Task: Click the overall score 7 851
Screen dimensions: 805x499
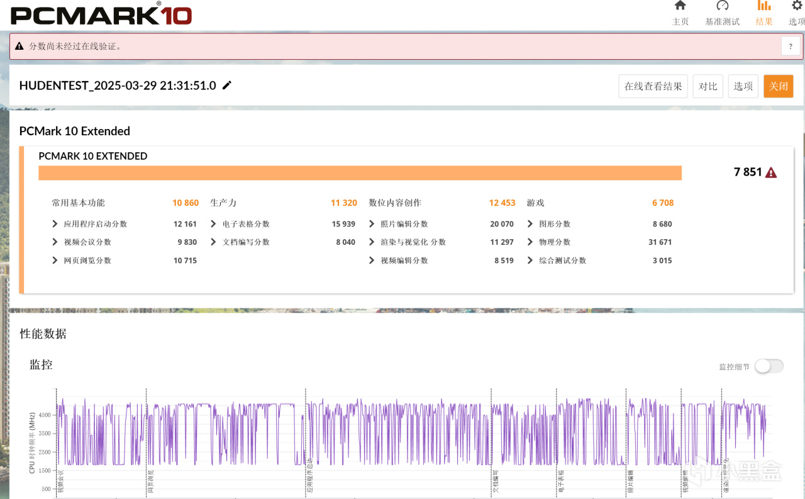Action: point(748,172)
